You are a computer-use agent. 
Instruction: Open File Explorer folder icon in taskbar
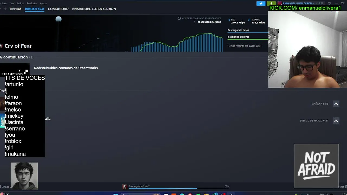tap(206, 194)
